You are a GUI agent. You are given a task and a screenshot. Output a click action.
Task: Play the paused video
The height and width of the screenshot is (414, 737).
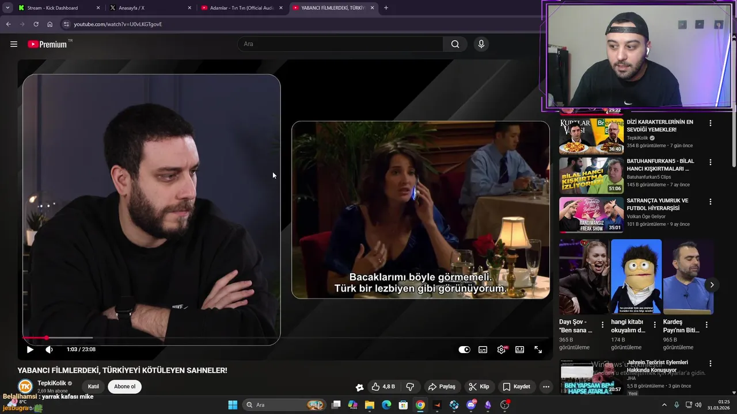pos(30,350)
